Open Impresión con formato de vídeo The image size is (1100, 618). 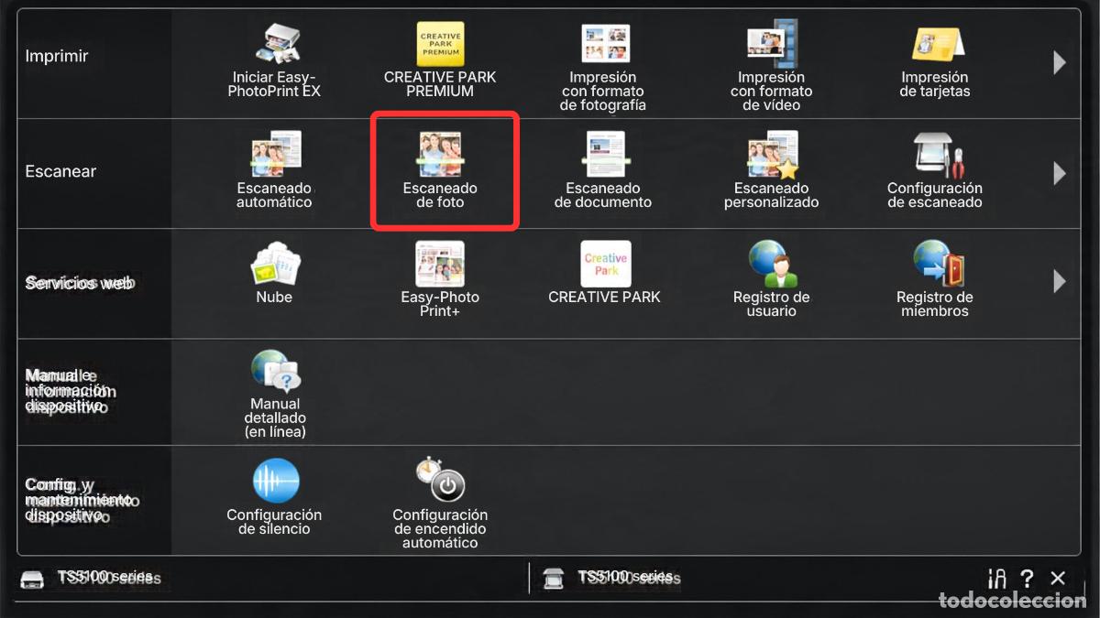[x=771, y=66]
